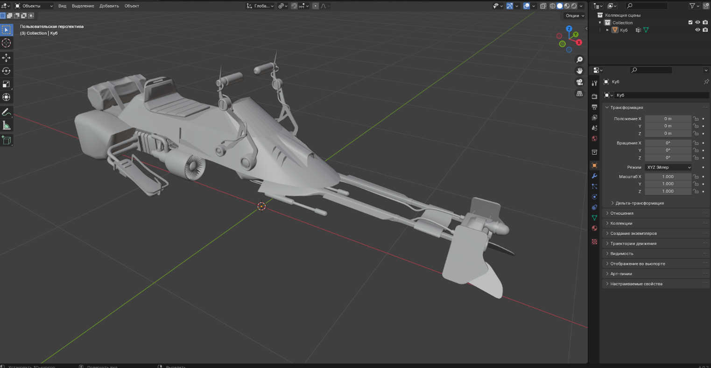
Task: Select the Measure ruler tool
Action: pos(7,125)
